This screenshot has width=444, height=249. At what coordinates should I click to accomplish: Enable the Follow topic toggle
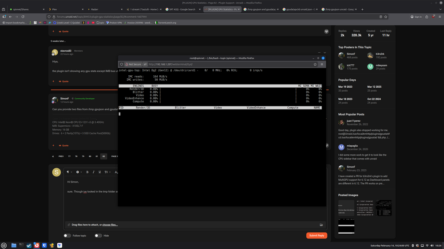click(67, 235)
